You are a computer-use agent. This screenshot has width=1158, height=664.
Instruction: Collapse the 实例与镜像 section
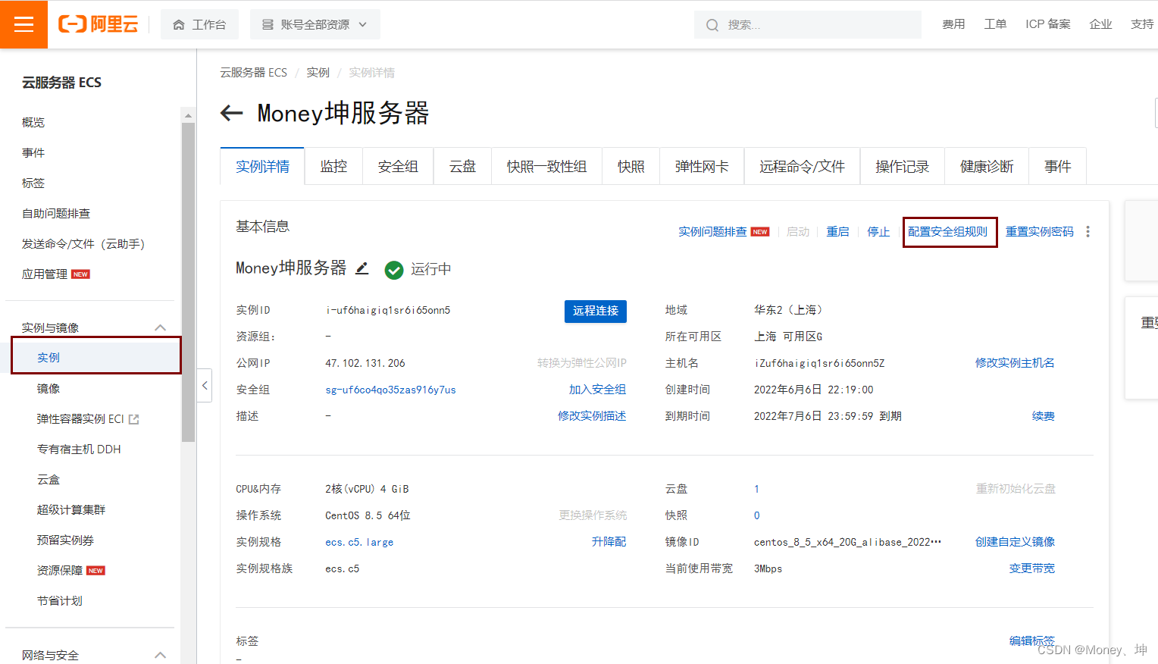[x=160, y=327]
